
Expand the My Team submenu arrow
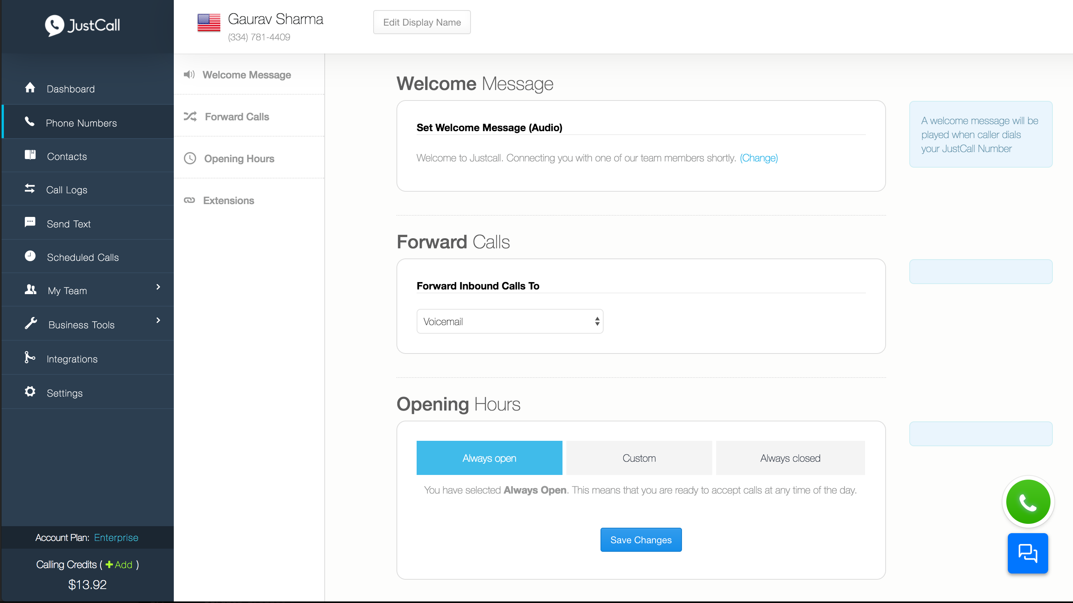[158, 287]
